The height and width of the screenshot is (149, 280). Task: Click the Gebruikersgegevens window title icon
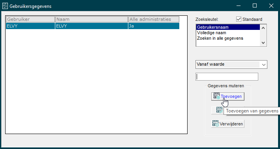5,6
